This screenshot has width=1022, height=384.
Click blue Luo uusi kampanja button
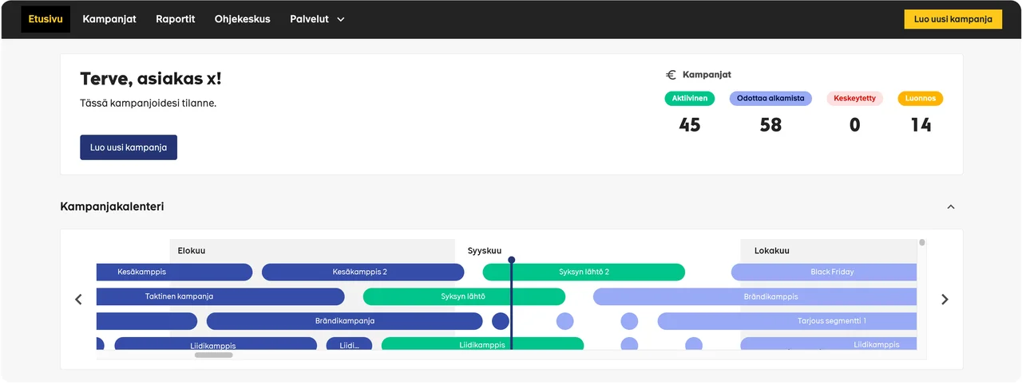[129, 147]
